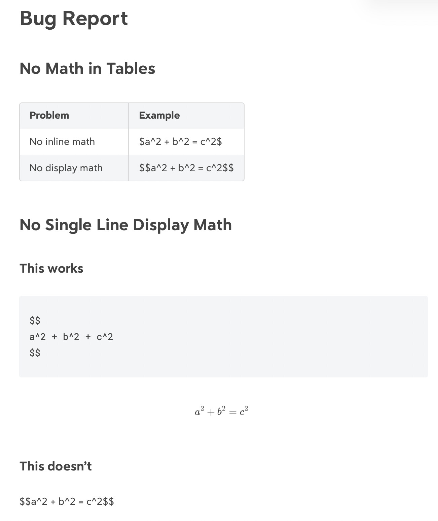Click the unrendered math paragraph at the bottom
438x521 pixels.
coord(67,501)
